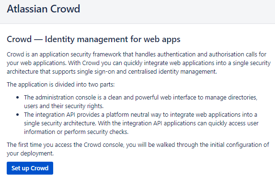Click the line about application divided into two parts
This screenshot has height=177, width=275.
coord(61,85)
